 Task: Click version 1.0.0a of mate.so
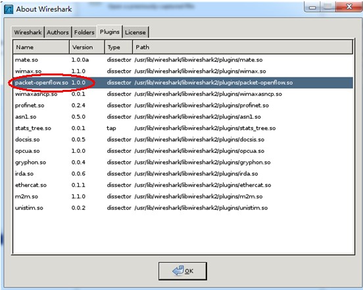(x=80, y=60)
